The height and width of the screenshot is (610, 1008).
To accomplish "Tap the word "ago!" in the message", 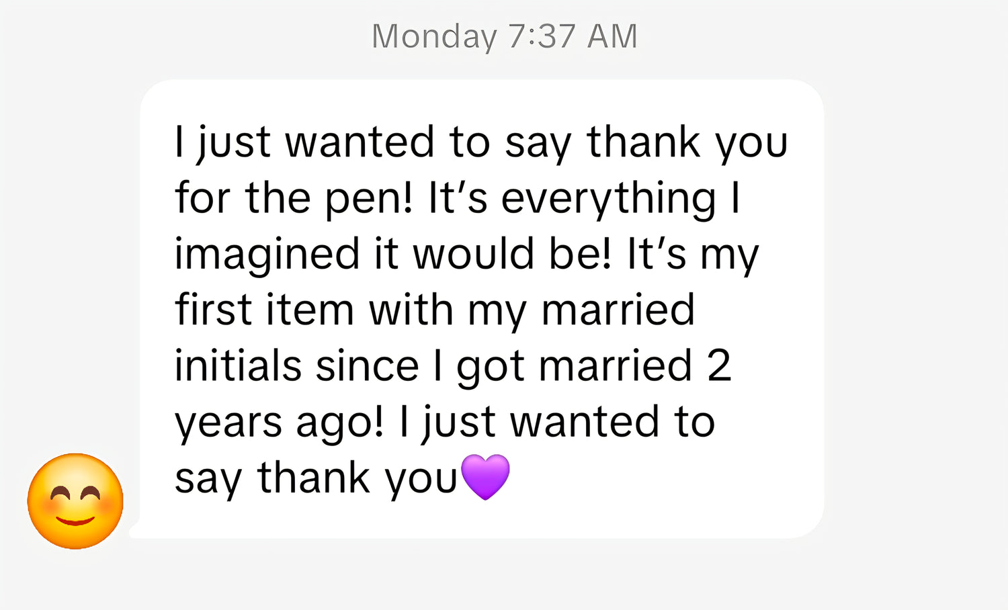I will (x=340, y=423).
